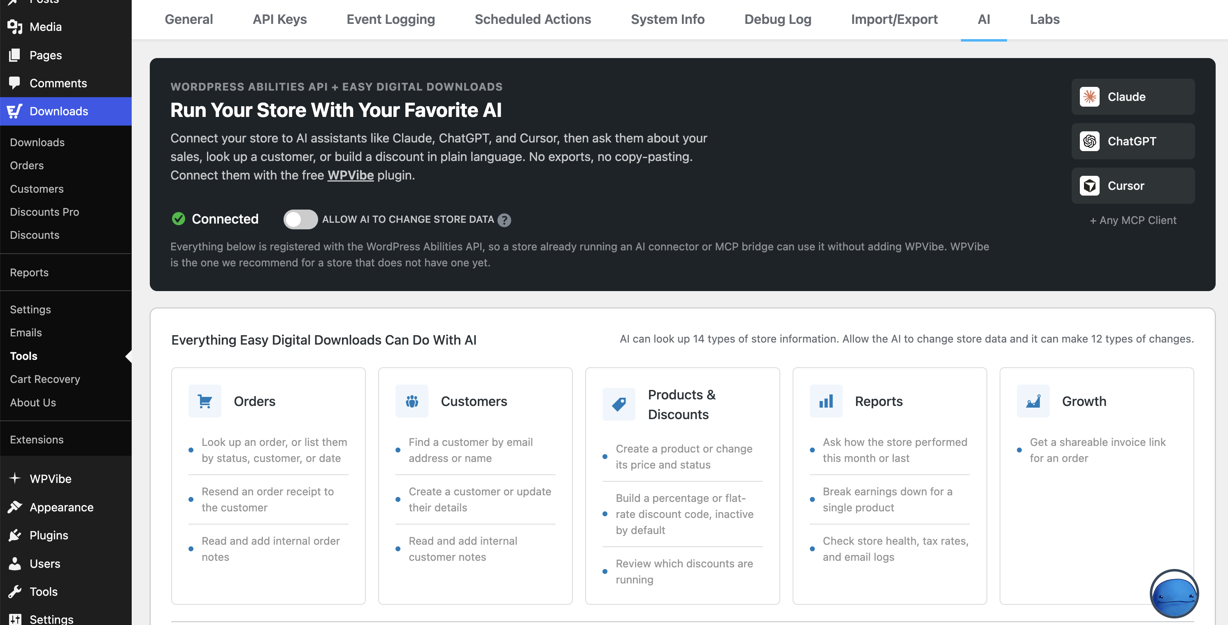Viewport: 1228px width, 625px height.
Task: Click the Products & Discounts tag icon
Action: point(619,405)
